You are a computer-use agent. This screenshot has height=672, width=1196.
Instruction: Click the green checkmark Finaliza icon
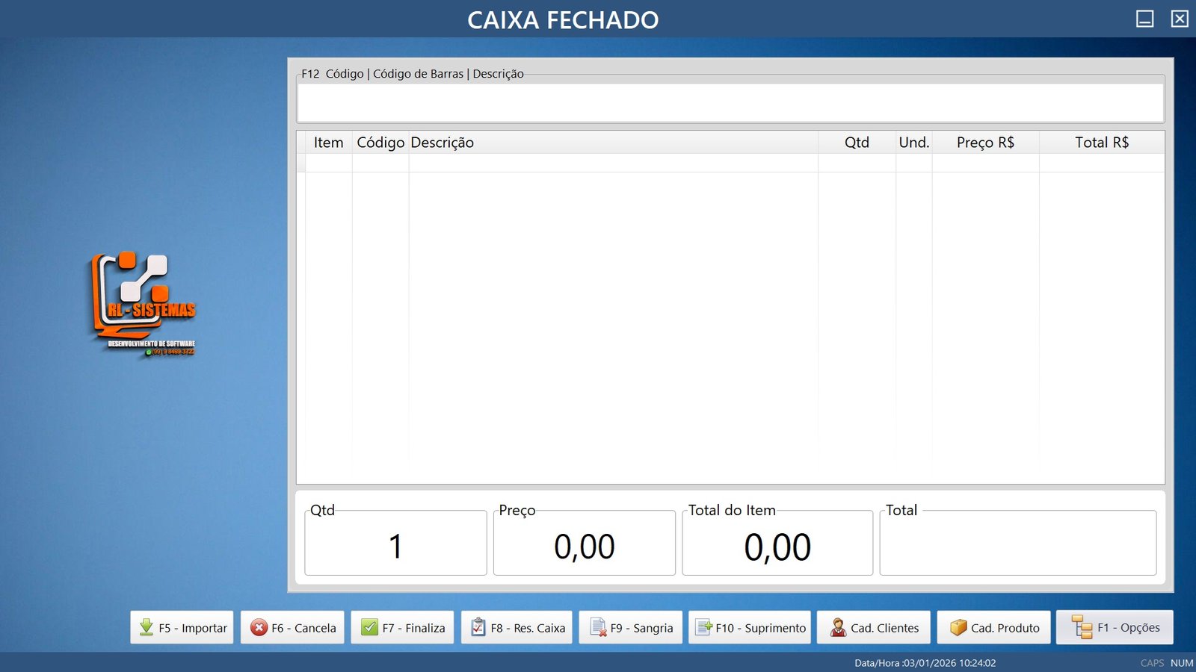click(x=369, y=627)
